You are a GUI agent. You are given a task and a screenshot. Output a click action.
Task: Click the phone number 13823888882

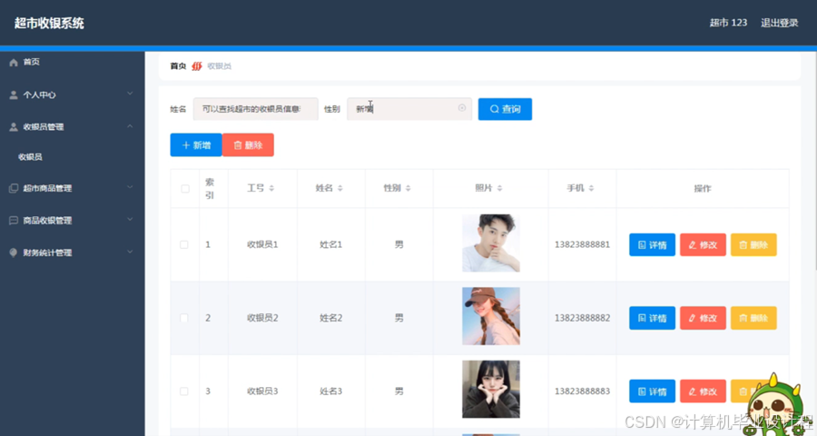[582, 318]
